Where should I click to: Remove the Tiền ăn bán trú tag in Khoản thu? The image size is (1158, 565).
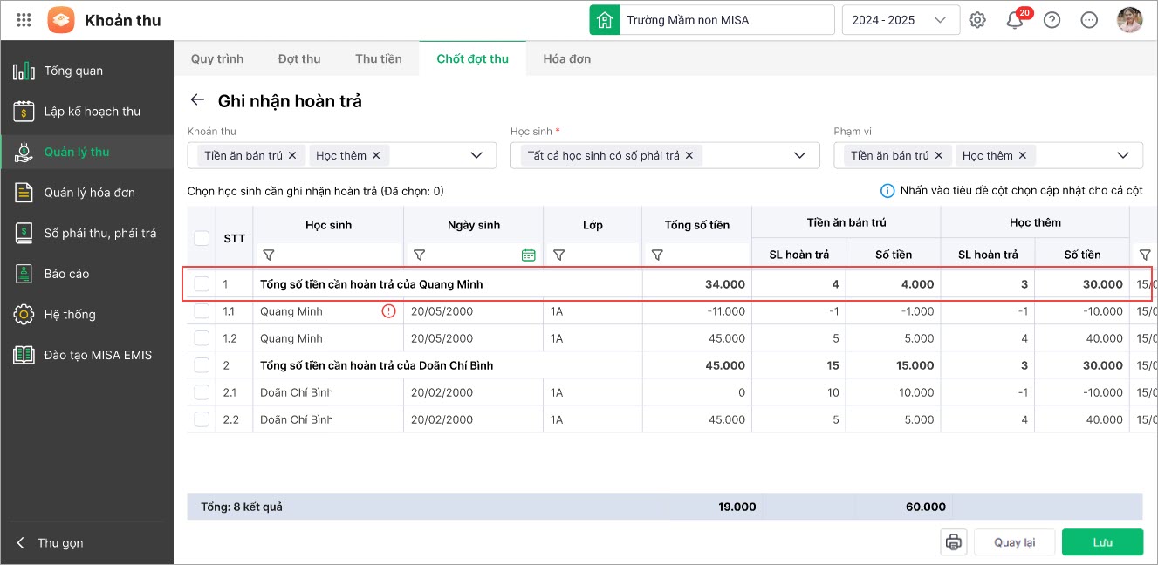click(292, 155)
